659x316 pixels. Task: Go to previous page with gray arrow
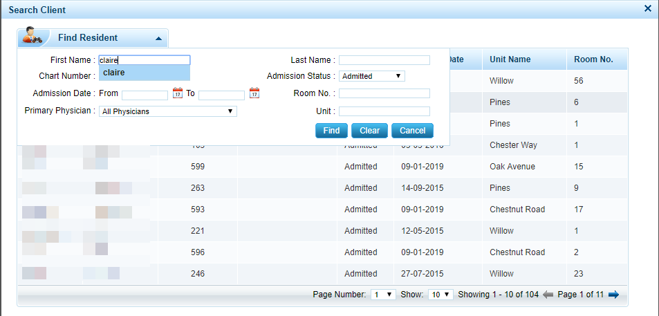click(548, 295)
